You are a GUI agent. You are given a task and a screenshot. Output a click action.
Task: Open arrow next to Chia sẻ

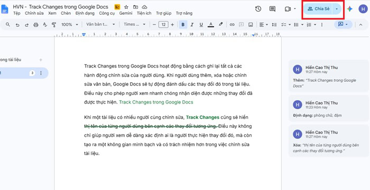(337, 9)
